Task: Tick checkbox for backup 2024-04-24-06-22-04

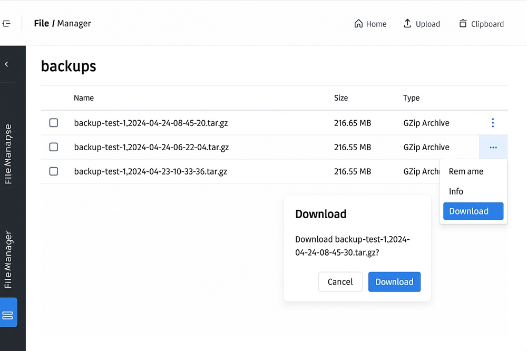Action: pyautogui.click(x=54, y=147)
